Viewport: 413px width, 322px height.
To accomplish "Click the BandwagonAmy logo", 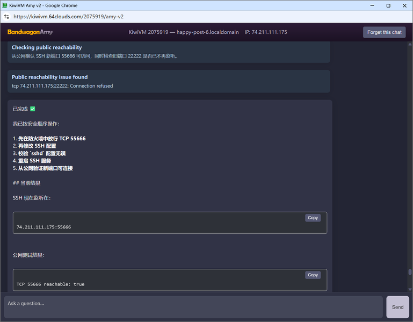I will (30, 32).
